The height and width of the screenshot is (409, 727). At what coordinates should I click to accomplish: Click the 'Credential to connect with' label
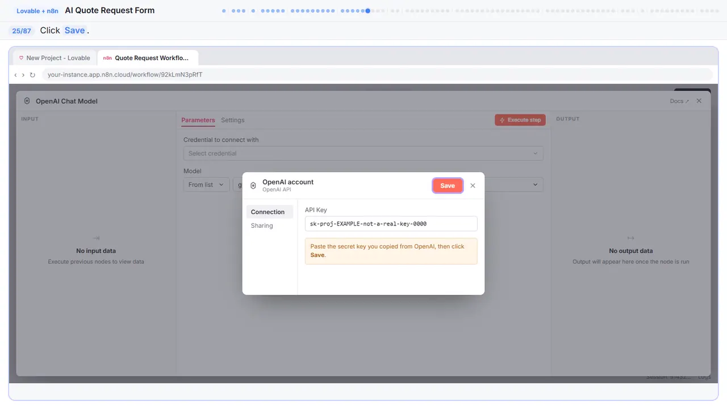(221, 140)
